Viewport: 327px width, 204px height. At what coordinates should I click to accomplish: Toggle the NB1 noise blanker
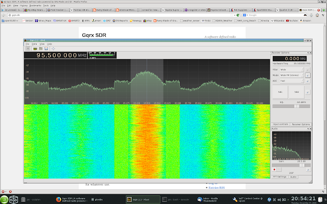[x=280, y=92]
